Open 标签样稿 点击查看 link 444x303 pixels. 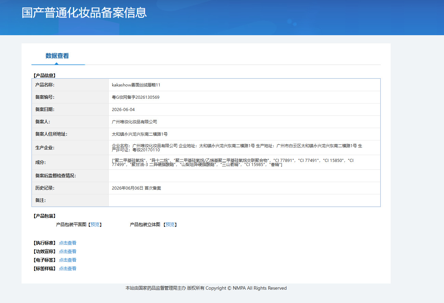(68, 268)
